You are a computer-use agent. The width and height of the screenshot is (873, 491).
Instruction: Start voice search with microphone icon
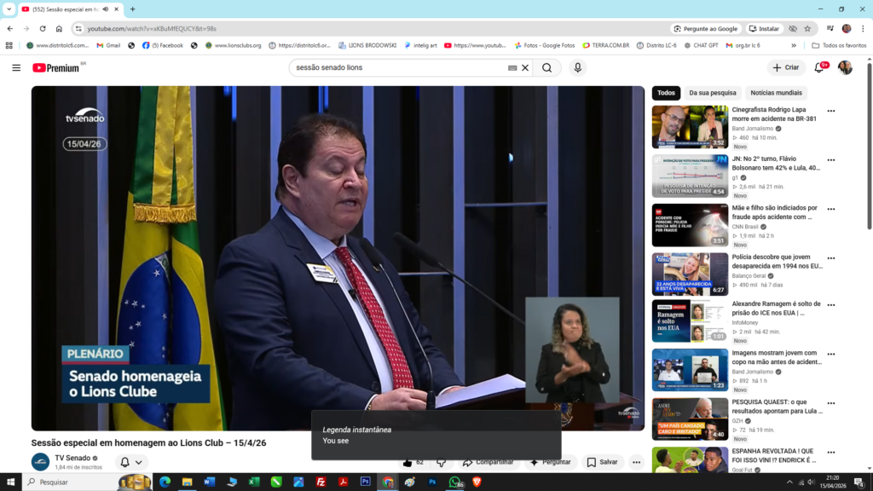578,67
